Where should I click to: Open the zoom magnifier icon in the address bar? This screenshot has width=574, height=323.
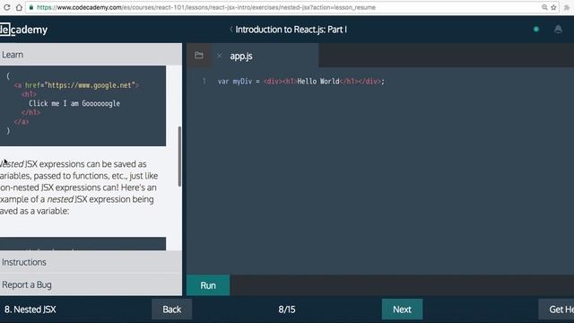pos(544,7)
